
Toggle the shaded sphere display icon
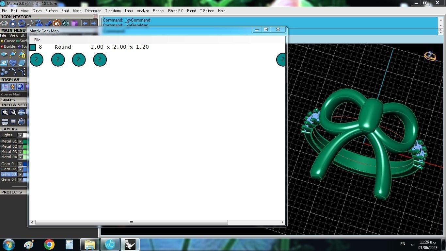[x=20, y=87]
